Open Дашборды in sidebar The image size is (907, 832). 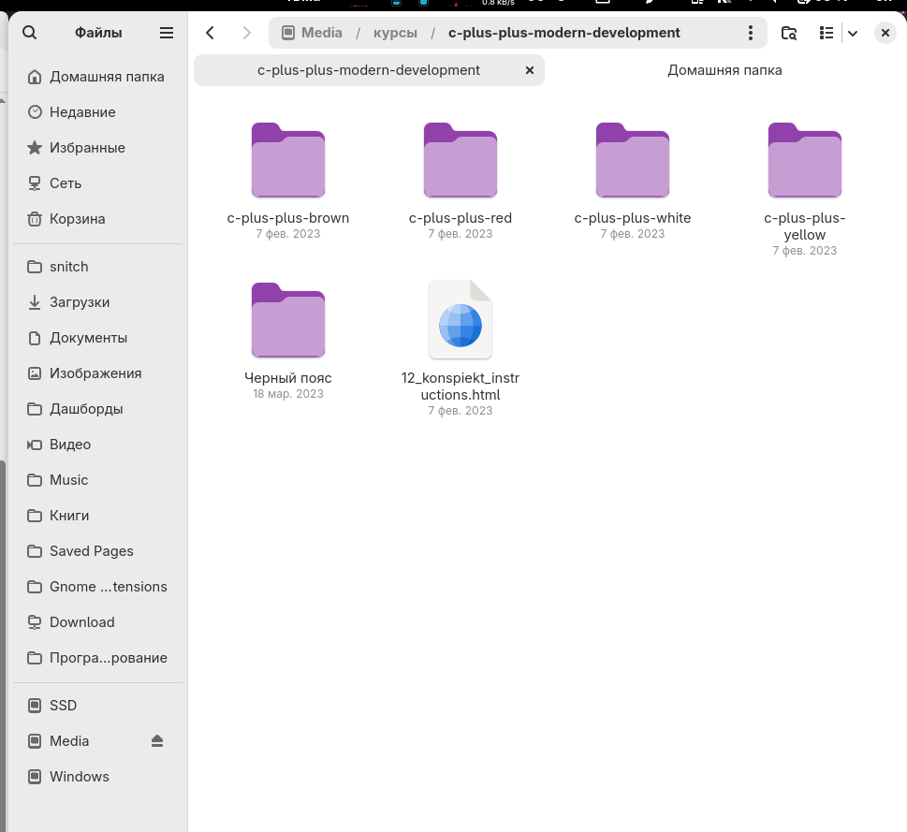click(x=98, y=409)
